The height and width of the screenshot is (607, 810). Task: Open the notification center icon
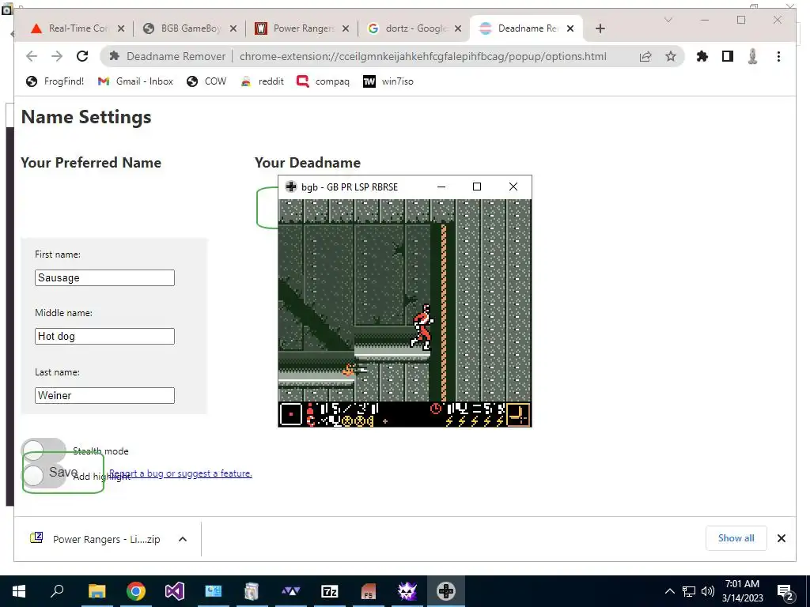pyautogui.click(x=785, y=592)
